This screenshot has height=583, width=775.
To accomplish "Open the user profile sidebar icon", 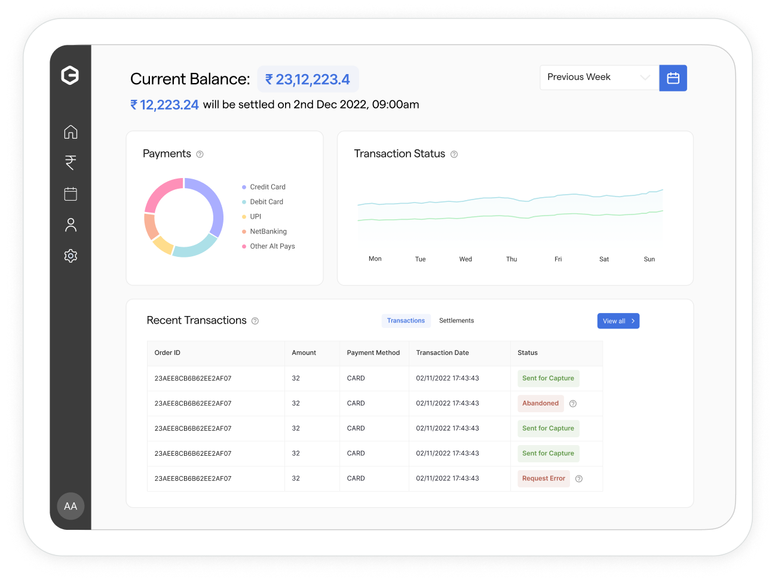I will click(x=71, y=225).
